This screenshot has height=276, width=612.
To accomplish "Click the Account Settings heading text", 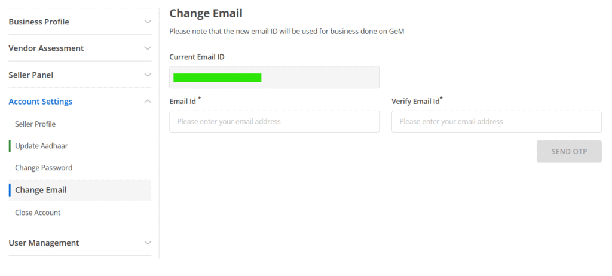I will pyautogui.click(x=41, y=102).
